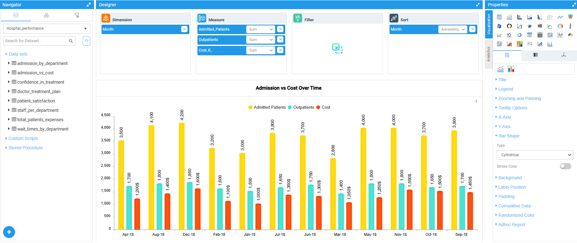Open the filter tab in Navigator
This screenshot has width=577, height=243.
click(77, 15)
